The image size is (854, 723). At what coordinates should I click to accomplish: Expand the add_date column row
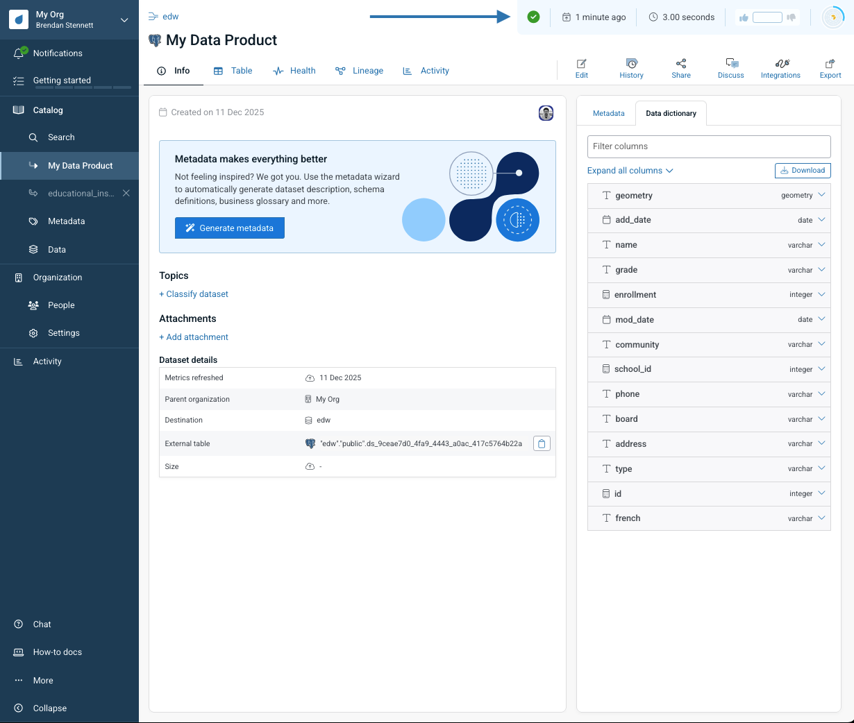click(x=709, y=220)
